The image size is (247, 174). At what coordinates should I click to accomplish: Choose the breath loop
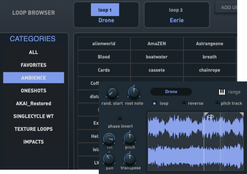point(210,57)
